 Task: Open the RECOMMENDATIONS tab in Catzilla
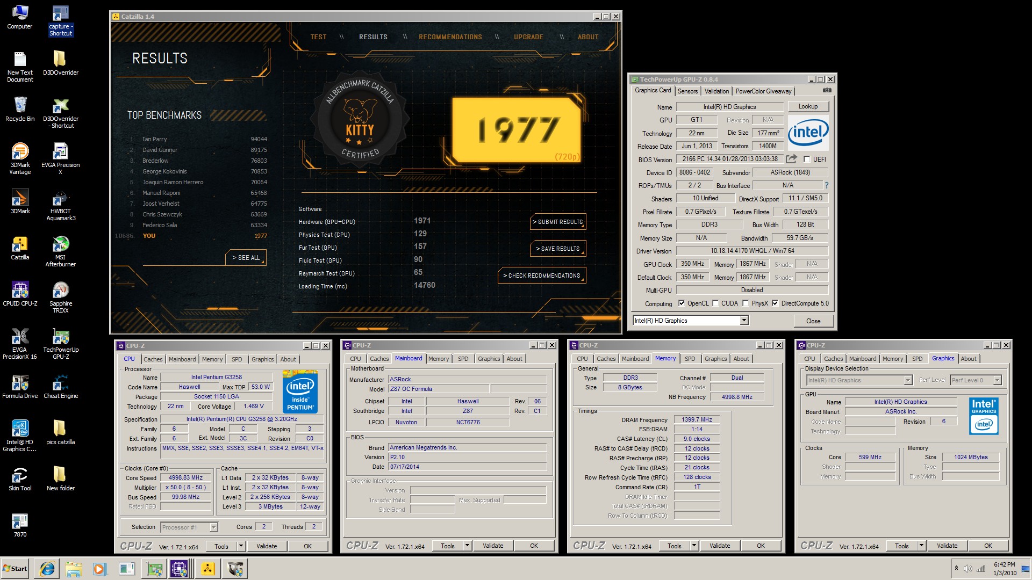pos(450,37)
